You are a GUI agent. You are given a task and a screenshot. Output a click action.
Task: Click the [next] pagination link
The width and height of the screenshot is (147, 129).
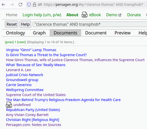pos(21,42)
